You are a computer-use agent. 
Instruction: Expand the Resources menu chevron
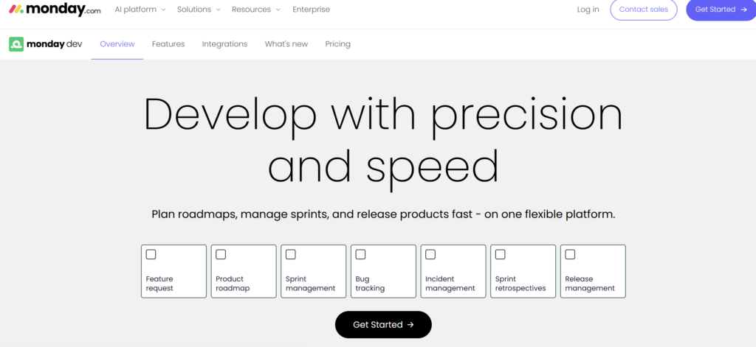[x=278, y=10]
